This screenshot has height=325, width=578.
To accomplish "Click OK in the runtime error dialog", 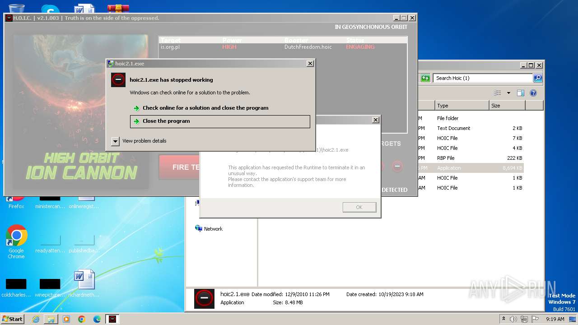I will pos(359,207).
